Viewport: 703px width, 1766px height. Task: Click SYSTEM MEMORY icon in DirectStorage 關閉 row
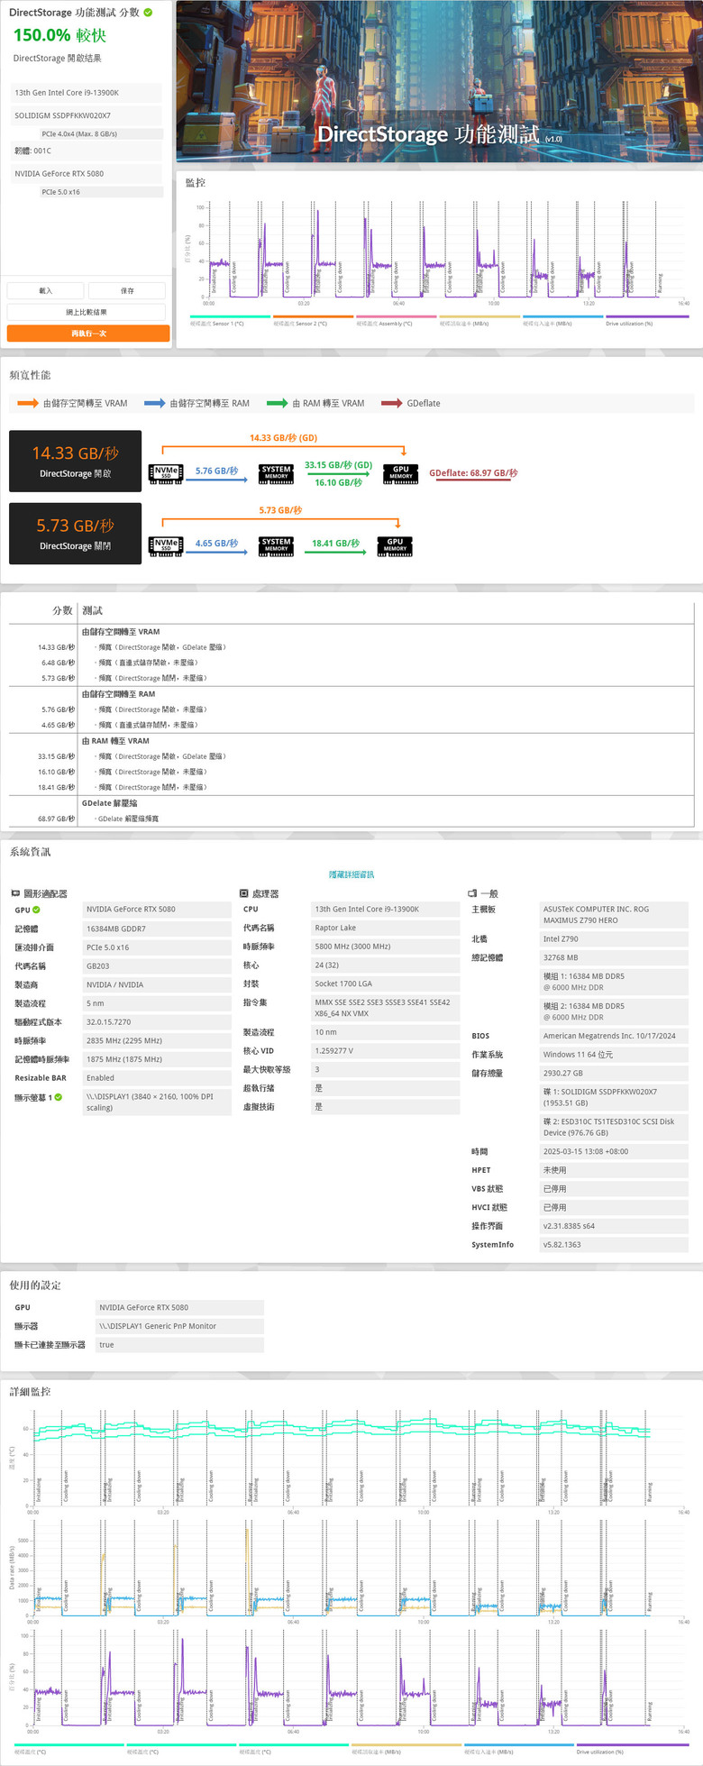tap(276, 545)
